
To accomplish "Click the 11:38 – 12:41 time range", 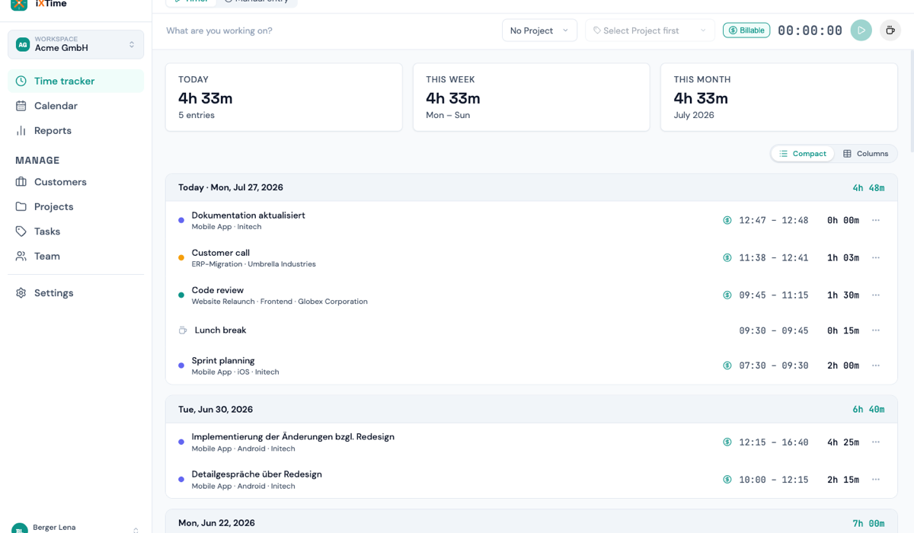I will pos(774,257).
